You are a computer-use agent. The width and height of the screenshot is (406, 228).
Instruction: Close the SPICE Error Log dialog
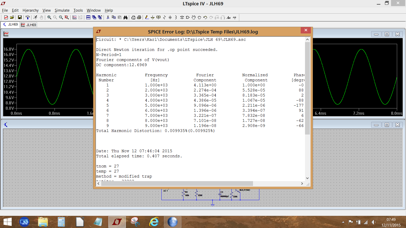pos(306,30)
